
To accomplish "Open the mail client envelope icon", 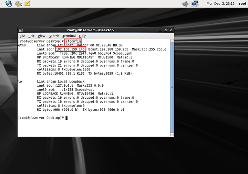I will click(18, 4).
